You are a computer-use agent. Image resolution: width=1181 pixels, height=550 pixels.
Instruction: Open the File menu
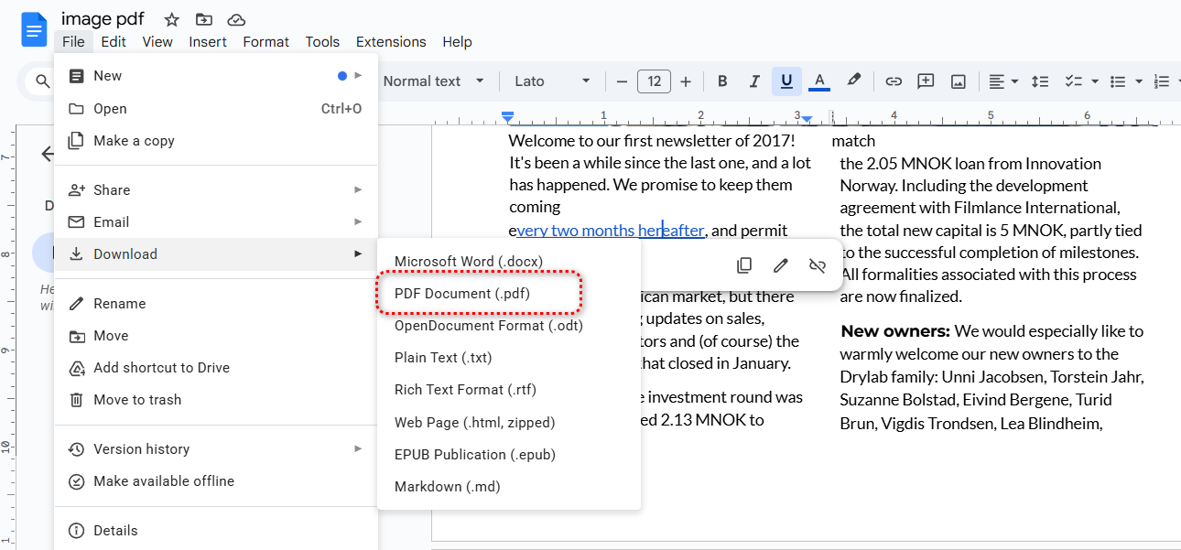click(x=73, y=42)
